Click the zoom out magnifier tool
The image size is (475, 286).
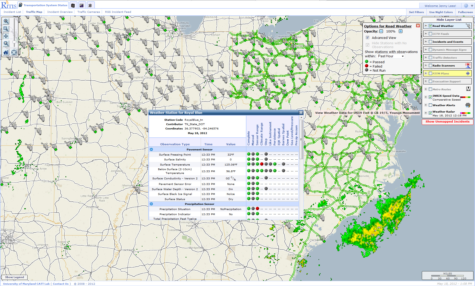click(x=6, y=43)
